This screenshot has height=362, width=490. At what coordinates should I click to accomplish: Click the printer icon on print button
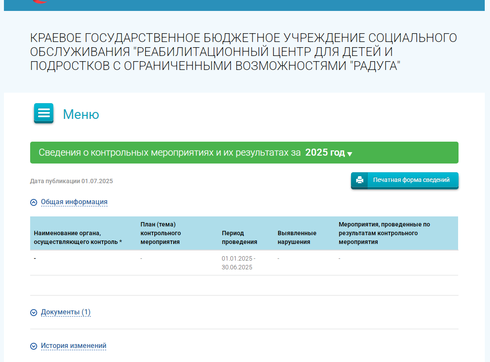coord(359,180)
